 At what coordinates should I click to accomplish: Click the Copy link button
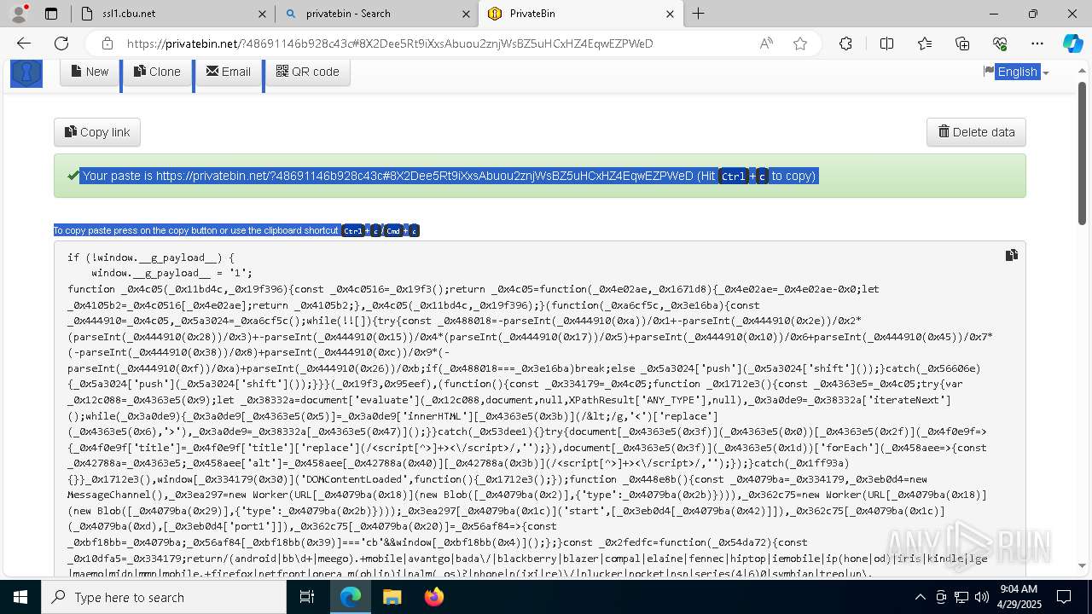tap(97, 132)
